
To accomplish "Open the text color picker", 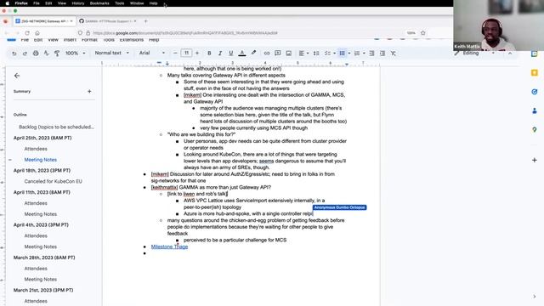I will coord(242,53).
